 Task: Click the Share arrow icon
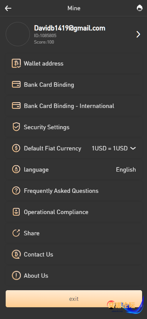click(x=16, y=233)
